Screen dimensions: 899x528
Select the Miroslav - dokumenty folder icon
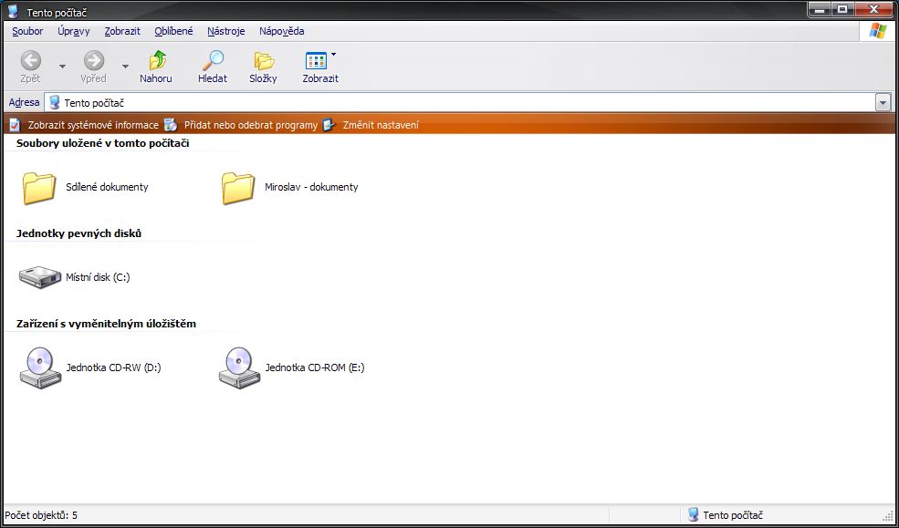[x=238, y=188]
